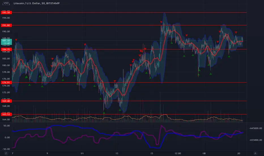Select the 174.91 red price level label
Screen dimensions: 264x156
[6, 83]
